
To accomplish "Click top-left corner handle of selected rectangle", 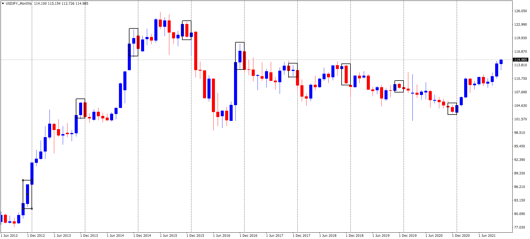I will click(x=23, y=180).
